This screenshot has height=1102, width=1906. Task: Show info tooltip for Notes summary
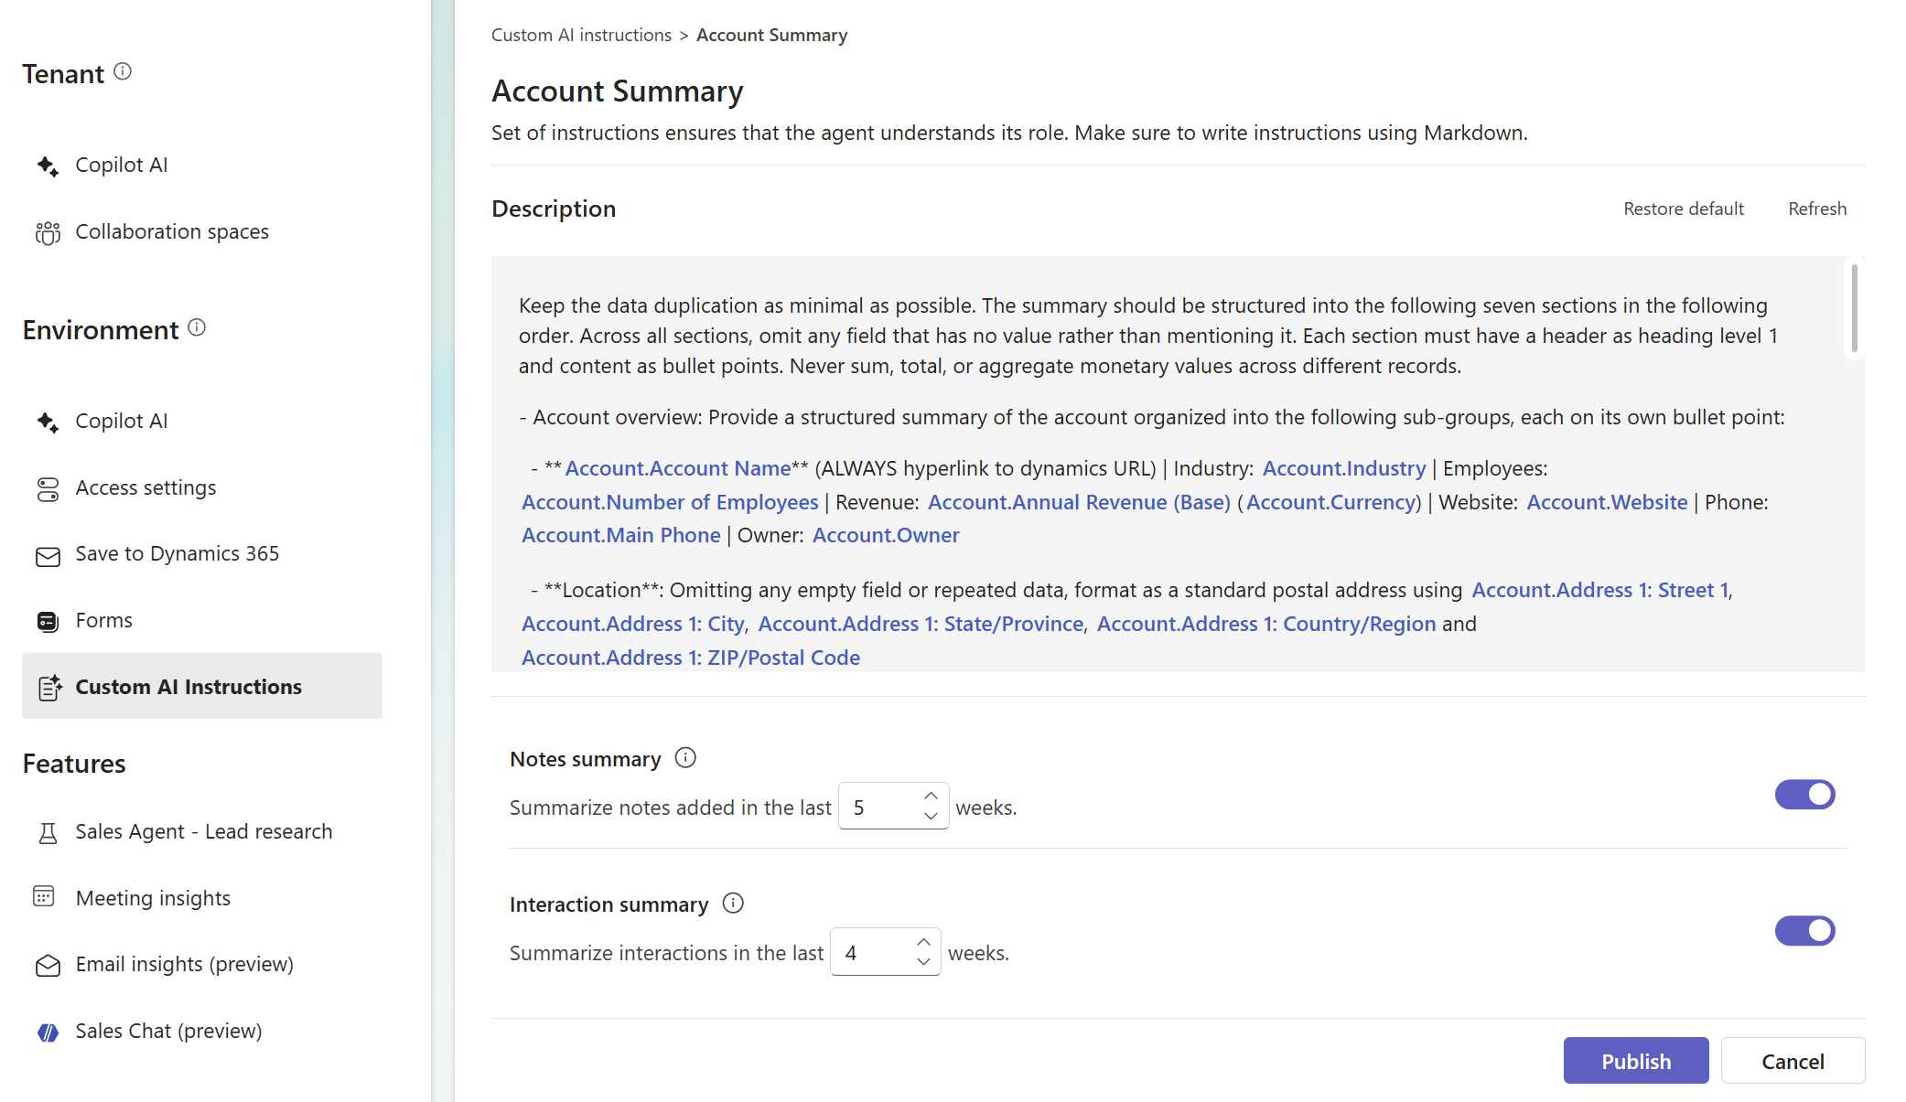[685, 758]
